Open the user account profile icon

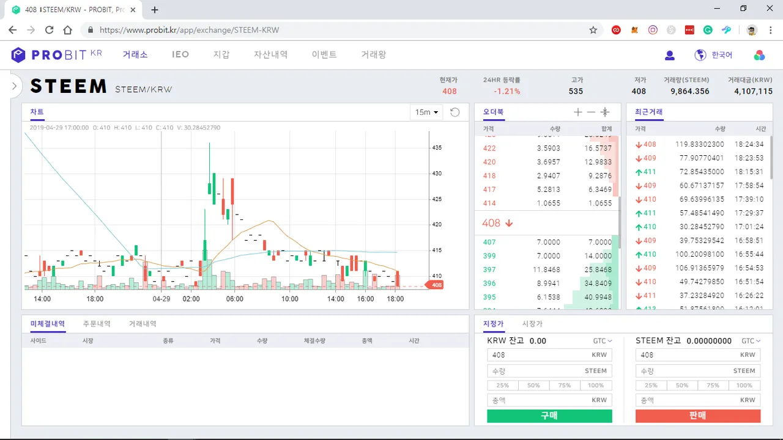(670, 55)
